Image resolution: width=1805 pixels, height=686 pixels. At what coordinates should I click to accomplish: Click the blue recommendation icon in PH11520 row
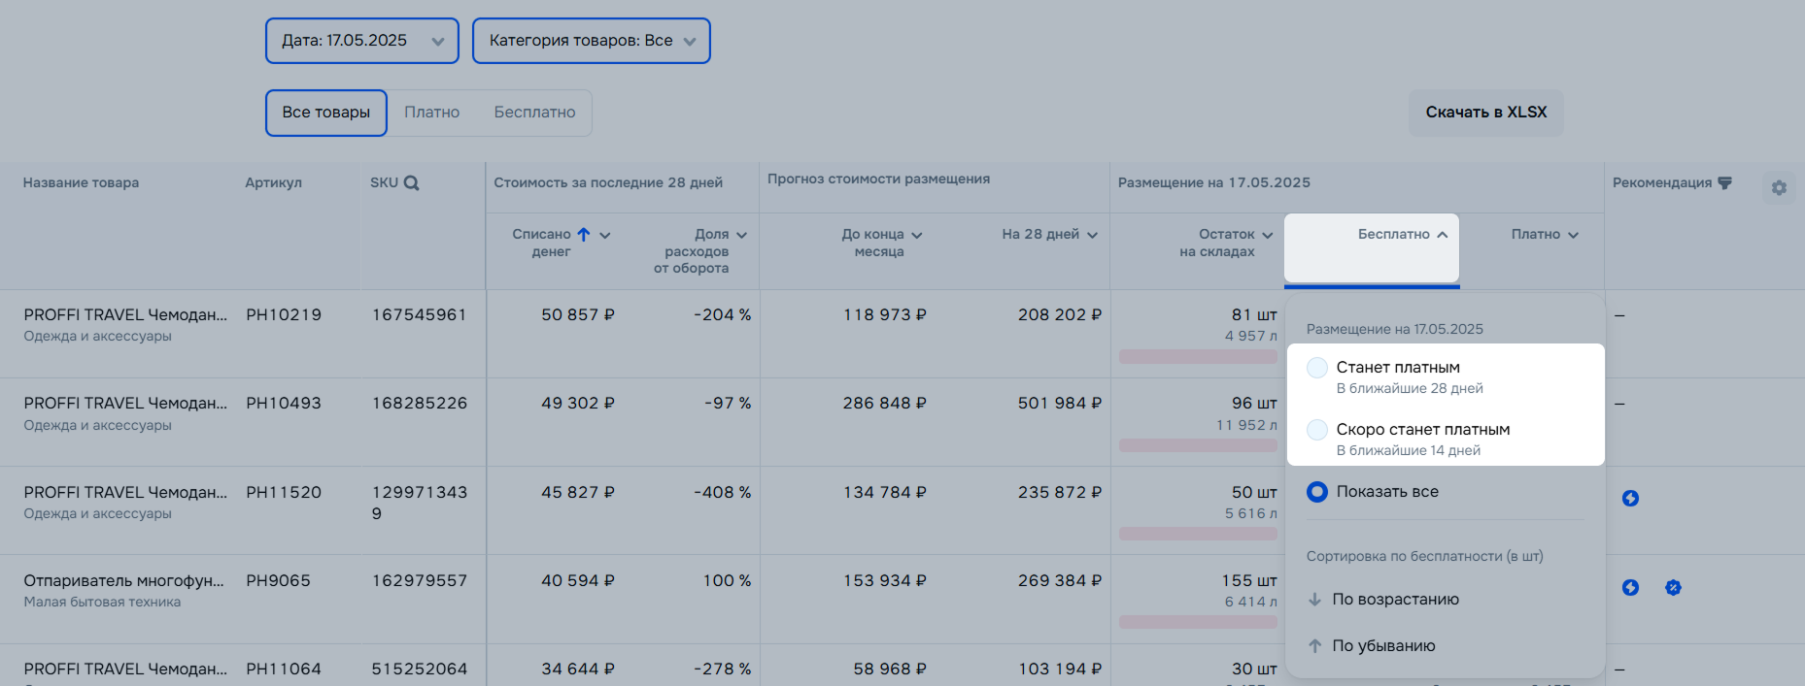point(1630,498)
